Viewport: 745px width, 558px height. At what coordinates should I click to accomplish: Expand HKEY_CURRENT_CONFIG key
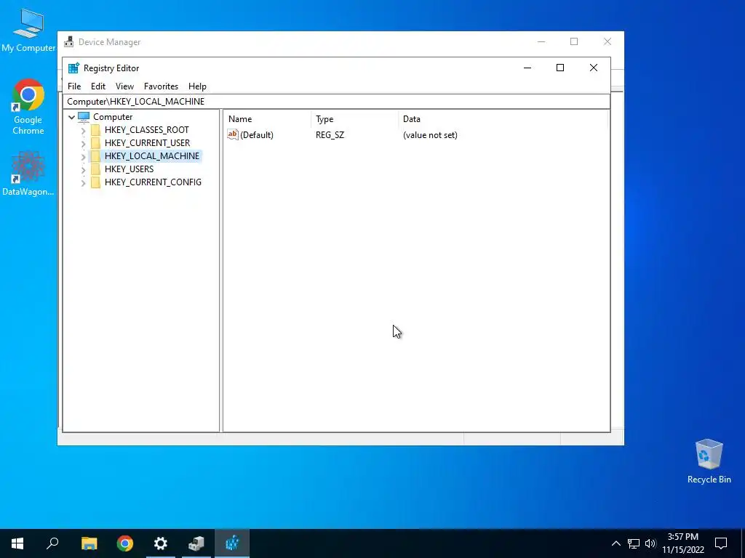83,182
